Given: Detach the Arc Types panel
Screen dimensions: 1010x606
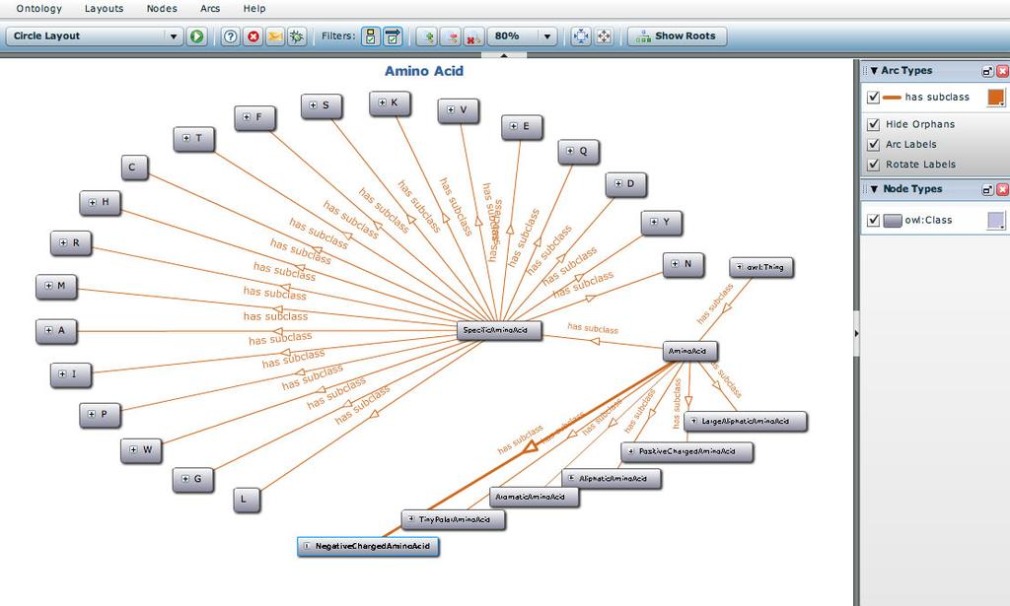Looking at the screenshot, I should tap(987, 71).
